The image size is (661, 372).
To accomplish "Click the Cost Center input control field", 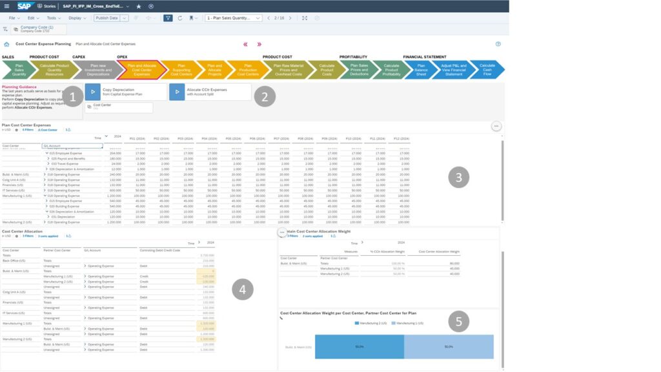I will (x=119, y=107).
